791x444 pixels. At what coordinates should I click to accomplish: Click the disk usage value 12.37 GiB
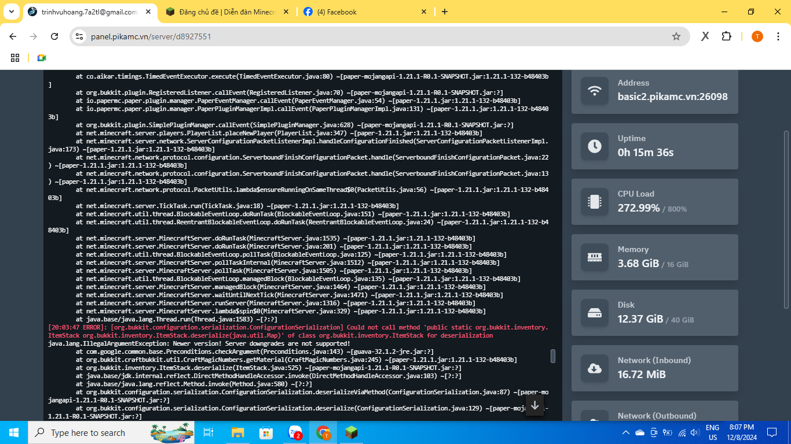(x=640, y=319)
